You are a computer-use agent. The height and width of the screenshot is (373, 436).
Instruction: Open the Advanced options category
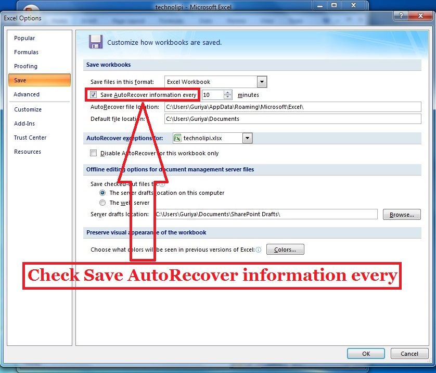pyautogui.click(x=27, y=94)
